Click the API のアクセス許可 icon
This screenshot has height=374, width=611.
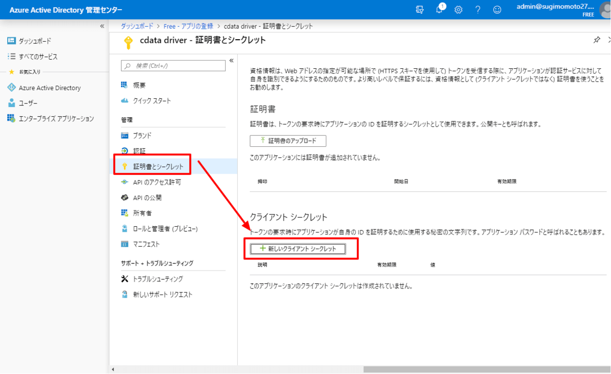[x=125, y=182]
